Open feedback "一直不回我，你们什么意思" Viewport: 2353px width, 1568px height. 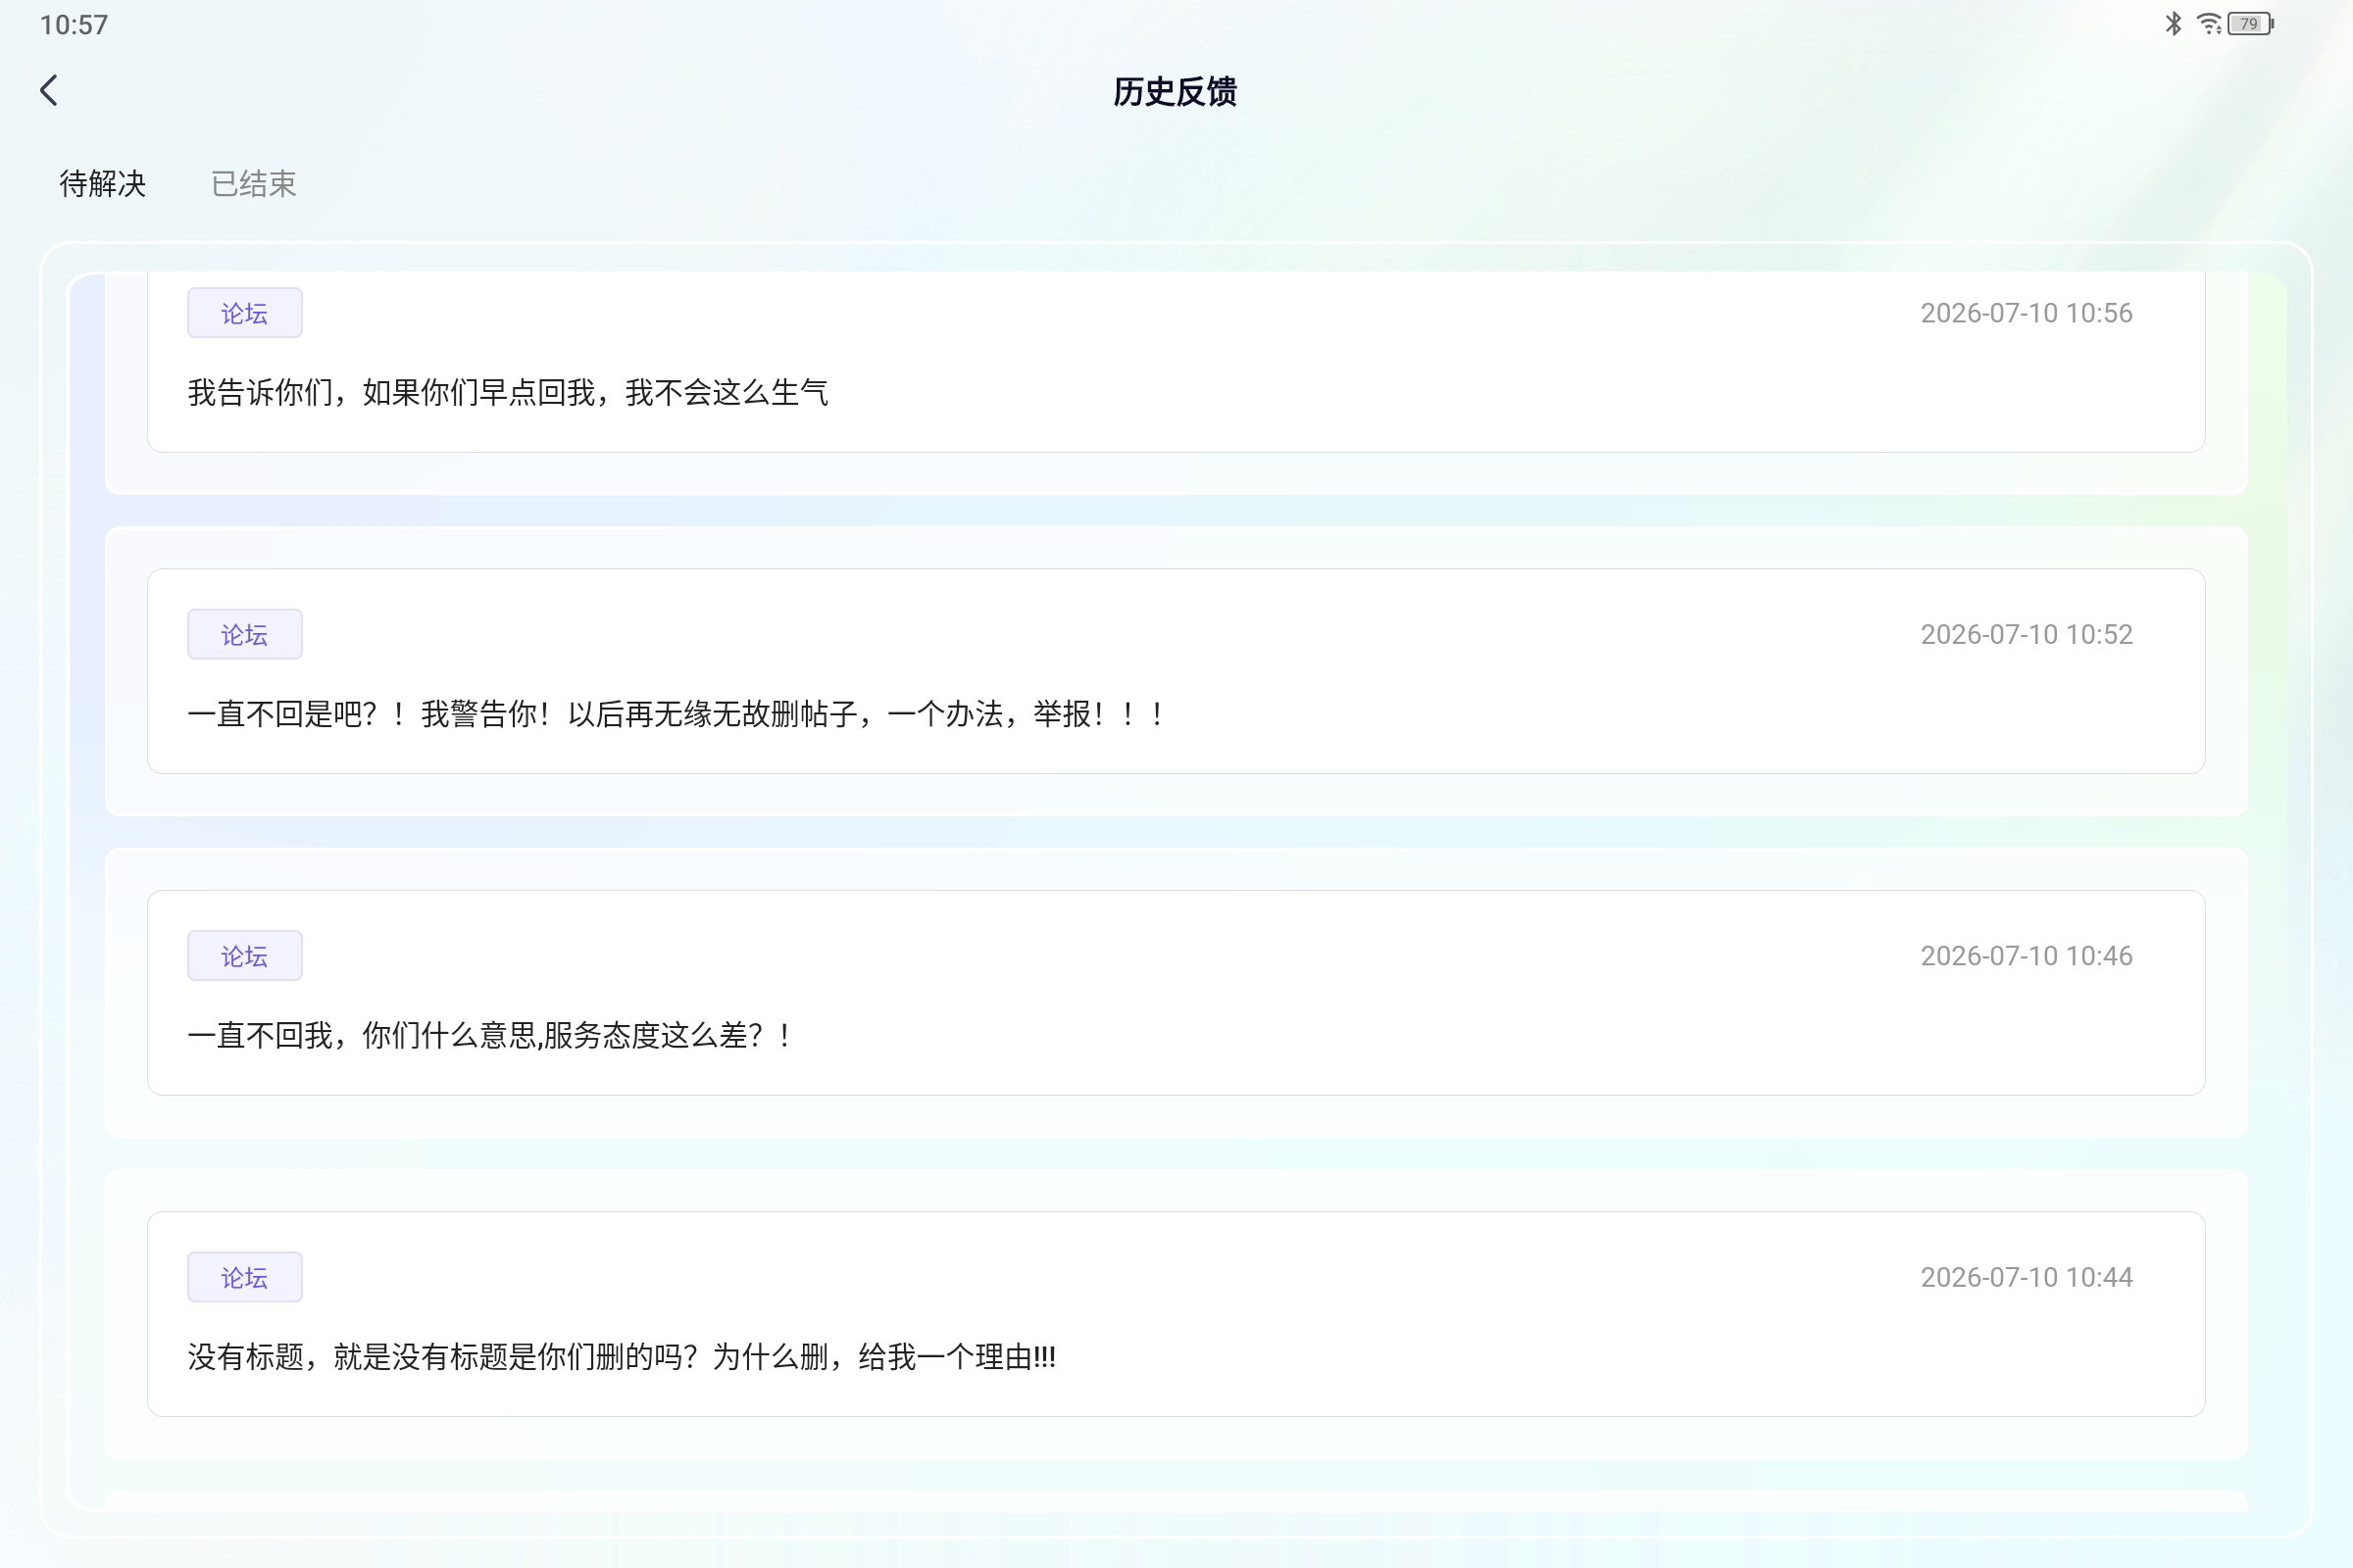[1176, 993]
